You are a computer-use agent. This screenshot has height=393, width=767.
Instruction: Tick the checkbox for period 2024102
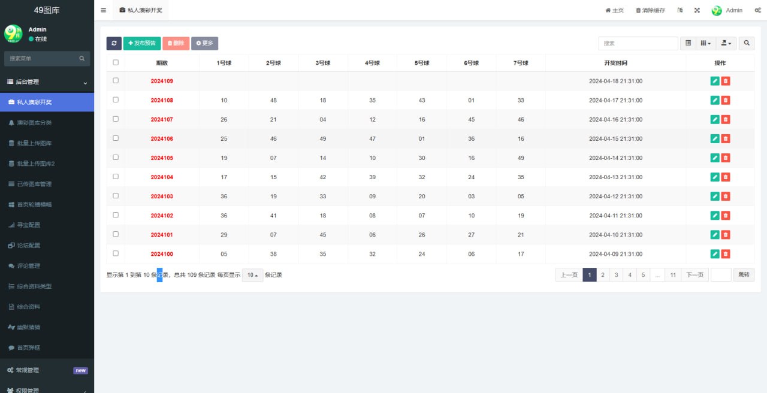pos(116,215)
